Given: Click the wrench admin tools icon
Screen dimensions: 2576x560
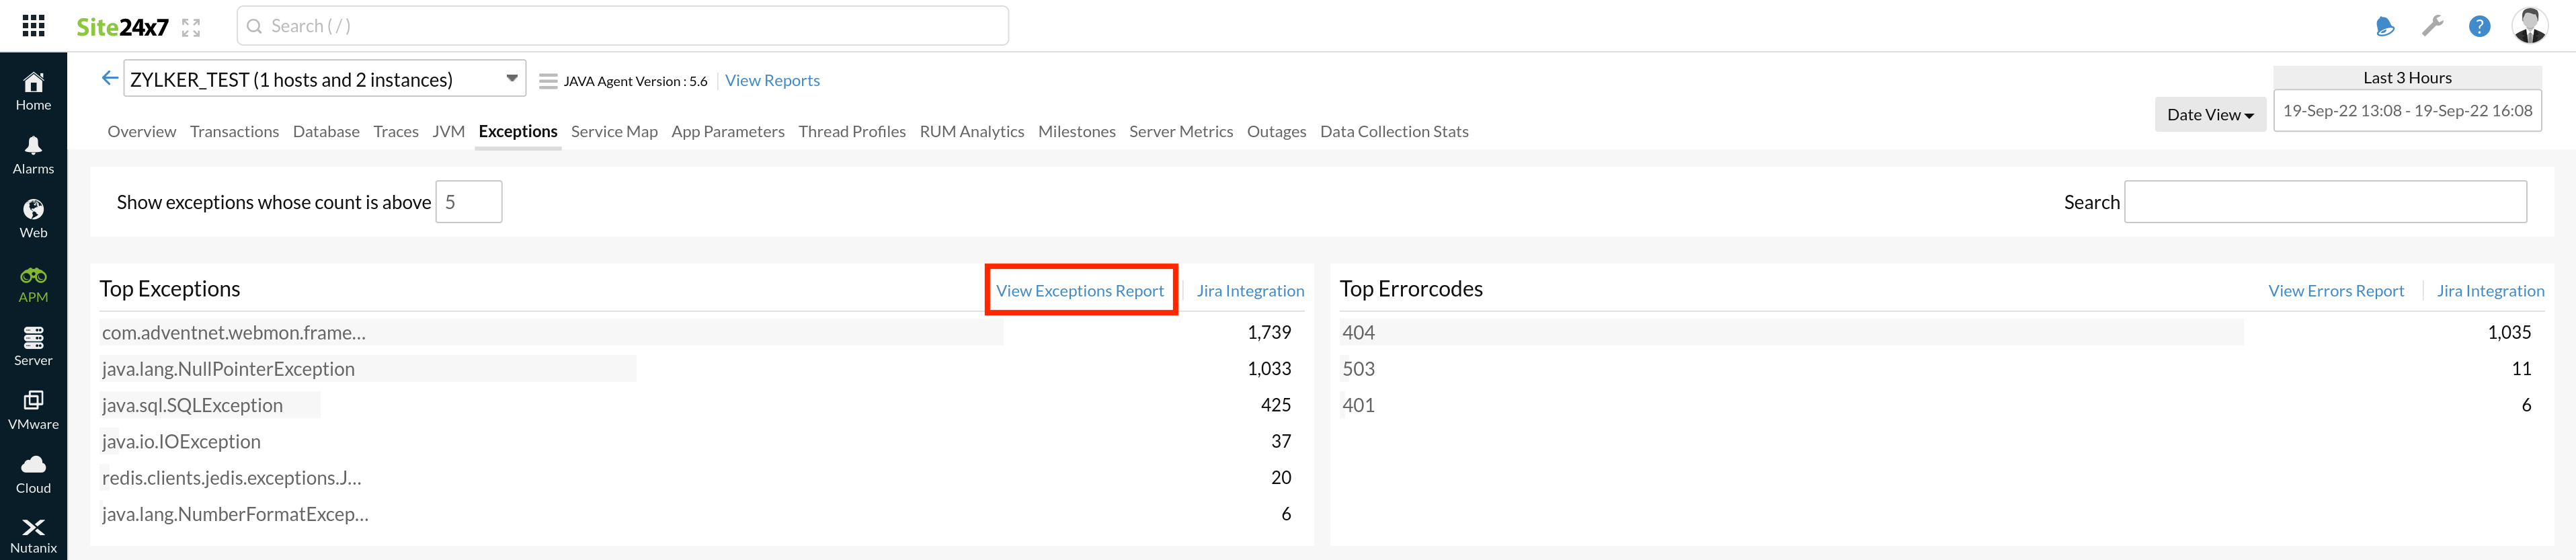Looking at the screenshot, I should coord(2432,26).
